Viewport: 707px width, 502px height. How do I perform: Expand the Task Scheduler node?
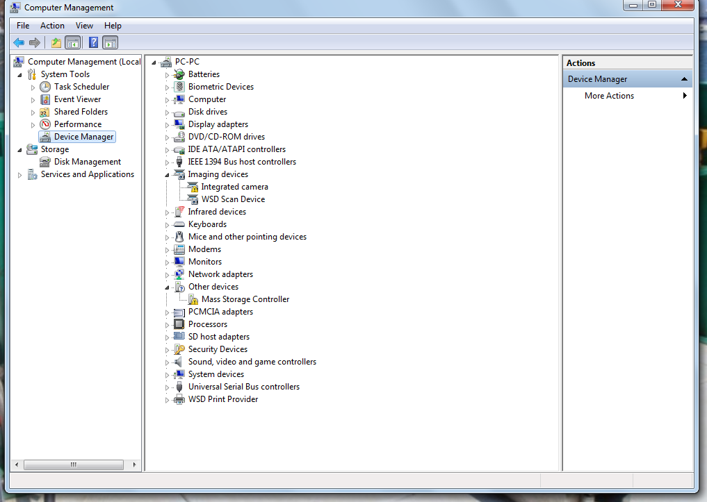(33, 87)
